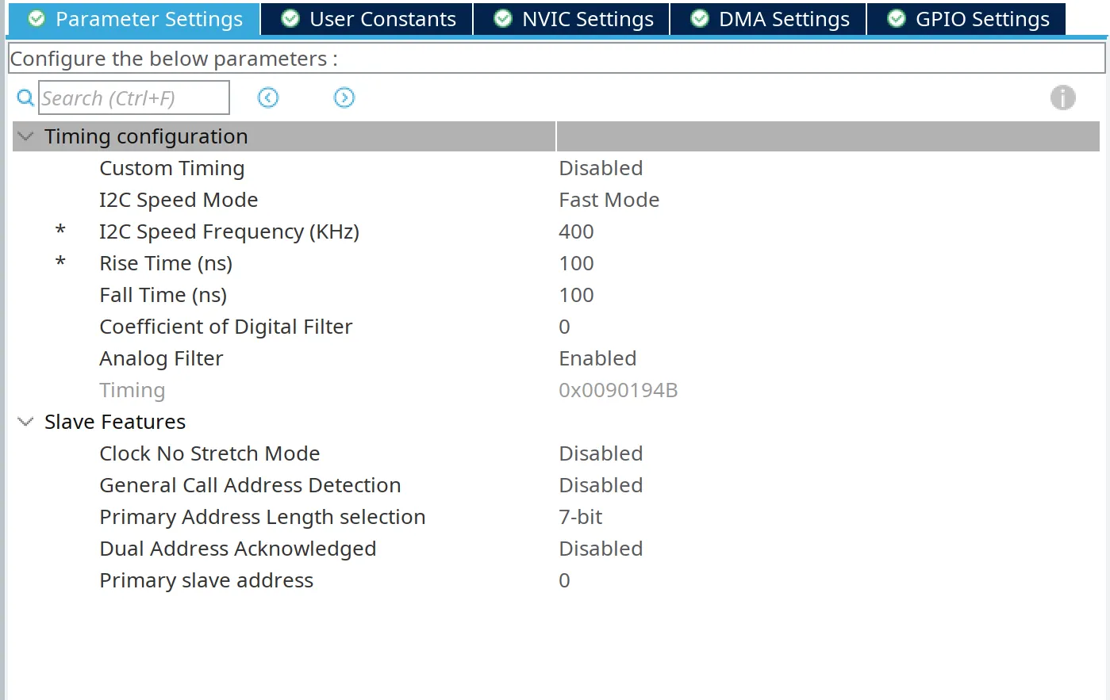Open Clock No Stretch Mode value dropdown
1110x700 pixels.
(601, 453)
